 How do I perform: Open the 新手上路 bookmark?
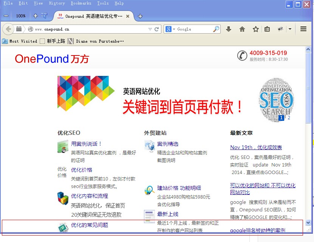53,41
